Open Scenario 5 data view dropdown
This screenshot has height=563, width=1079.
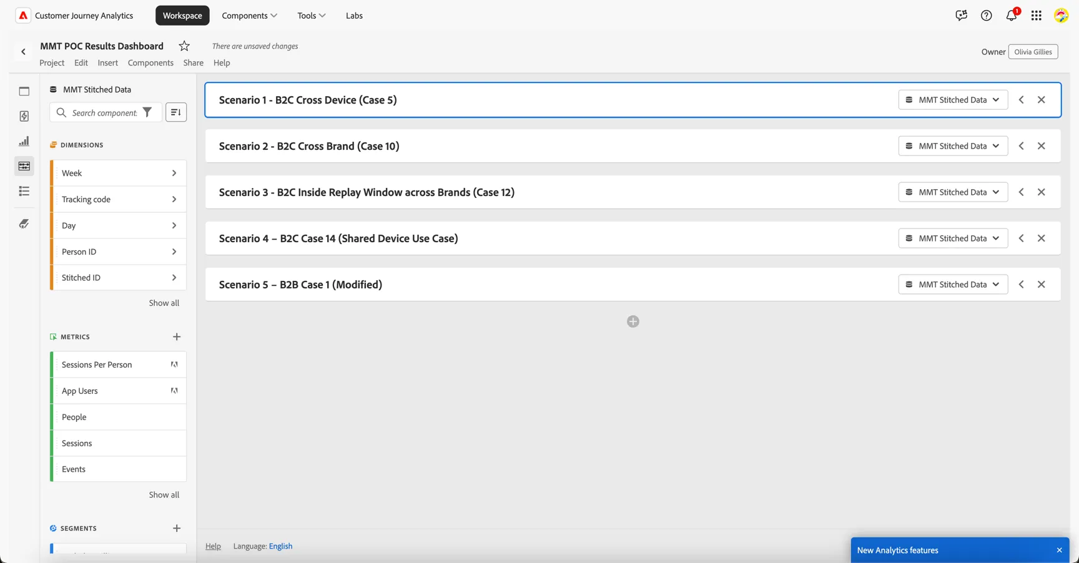953,285
